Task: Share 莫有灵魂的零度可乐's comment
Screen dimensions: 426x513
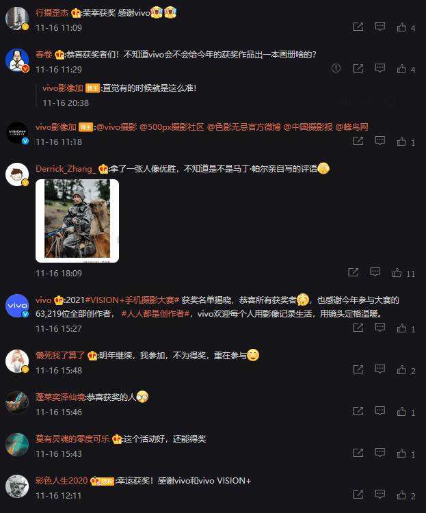Action: point(358,453)
